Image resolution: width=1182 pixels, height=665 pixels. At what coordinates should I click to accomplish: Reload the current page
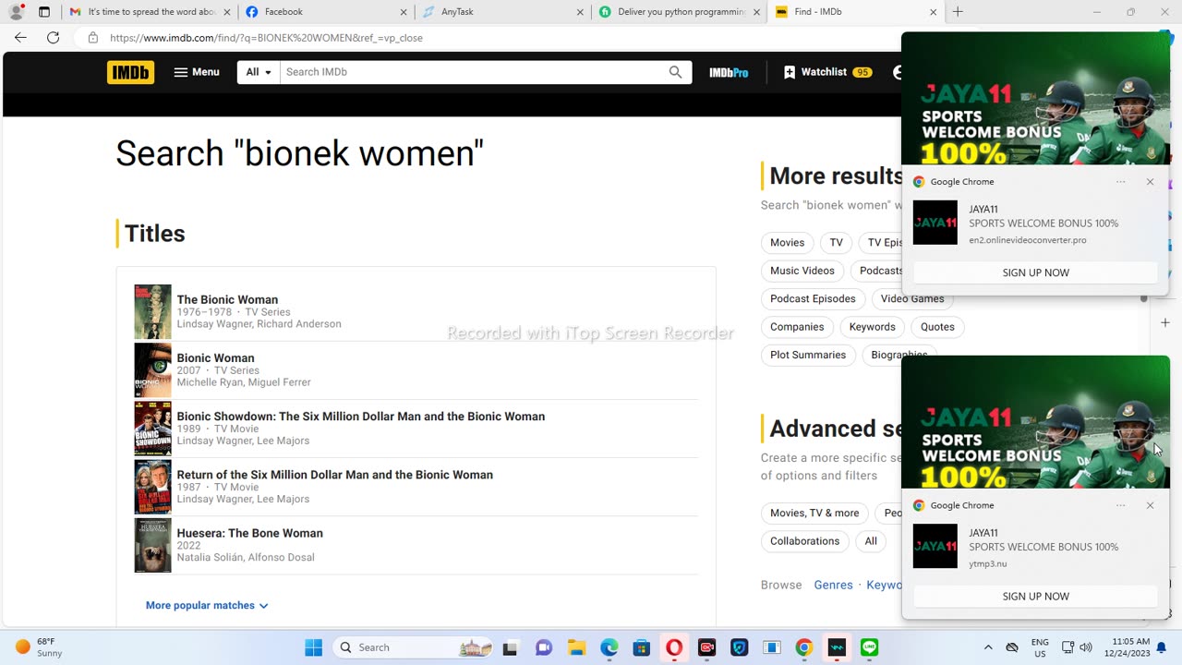53,38
